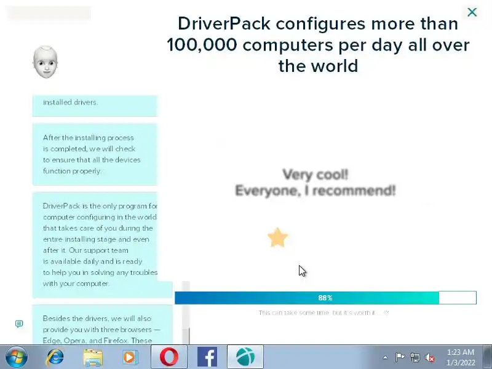Click the chat panel vertical scrollbar

186,312
